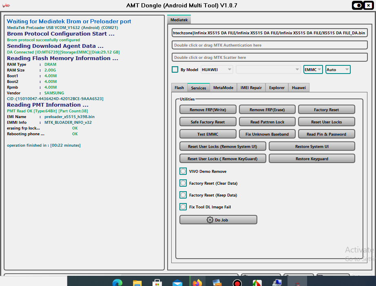Switch to the Explorer tab
Viewport: 376px width, 286px height.
pos(277,88)
